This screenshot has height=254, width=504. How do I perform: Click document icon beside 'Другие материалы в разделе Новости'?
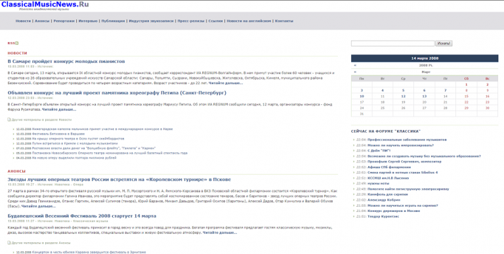pyautogui.click(x=9, y=119)
